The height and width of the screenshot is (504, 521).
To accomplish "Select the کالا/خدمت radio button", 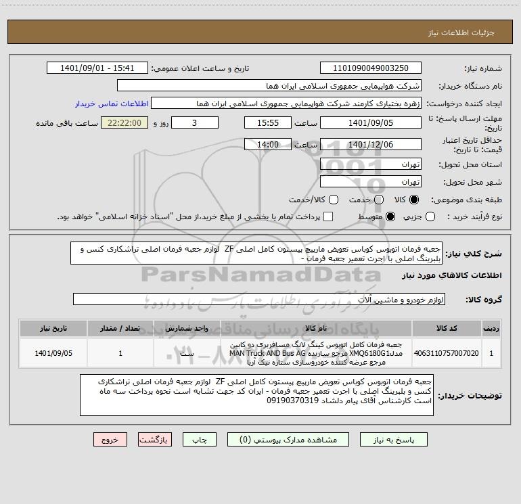I will point(334,200).
